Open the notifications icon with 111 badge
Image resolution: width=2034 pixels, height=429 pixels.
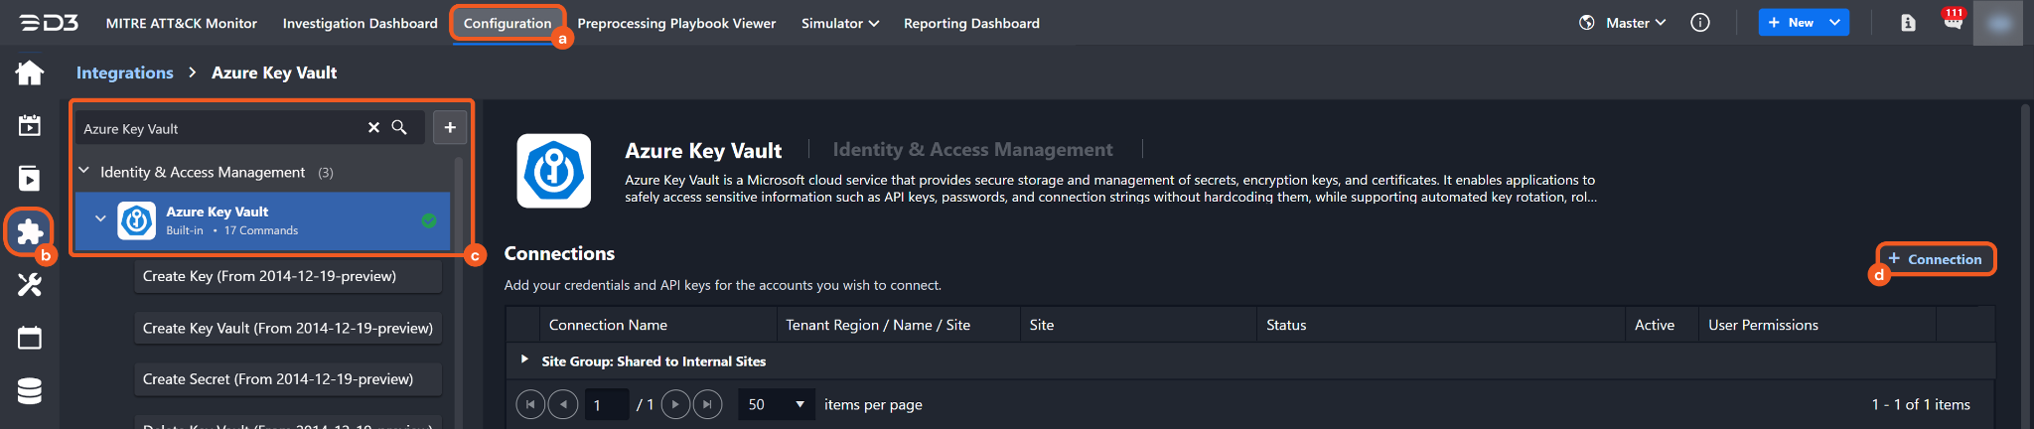pos(1953,22)
